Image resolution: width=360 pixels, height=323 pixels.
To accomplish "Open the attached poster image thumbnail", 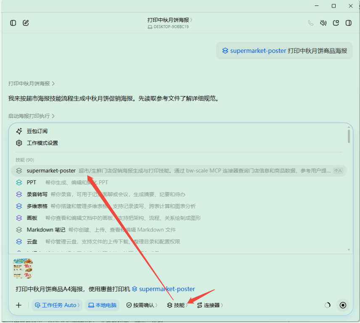I will pos(23,268).
